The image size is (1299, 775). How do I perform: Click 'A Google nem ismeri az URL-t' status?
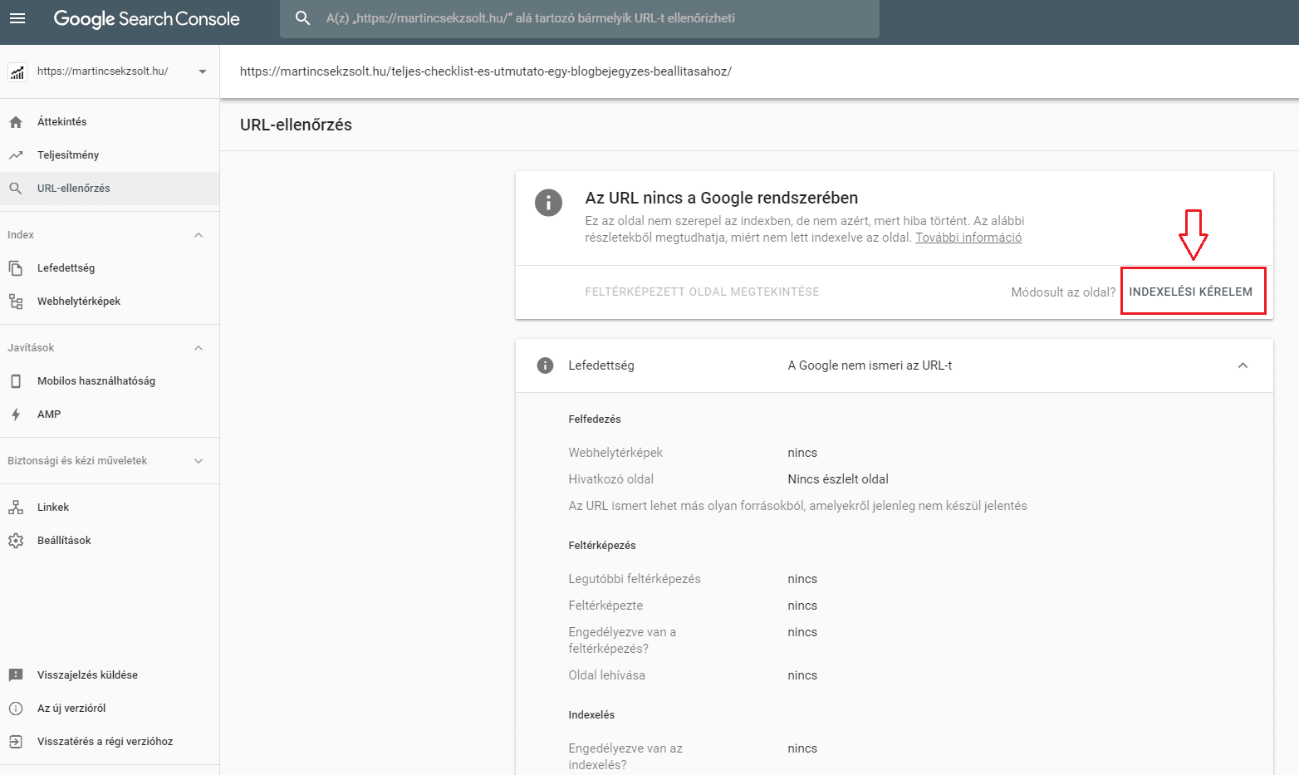click(x=870, y=365)
